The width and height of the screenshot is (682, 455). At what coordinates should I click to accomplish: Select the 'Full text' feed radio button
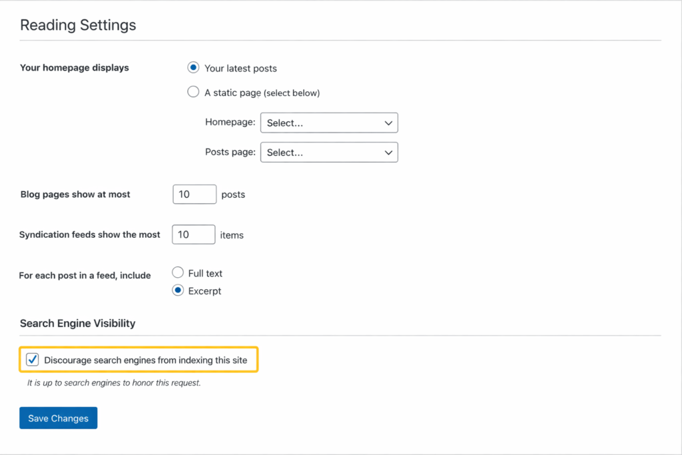(x=178, y=272)
